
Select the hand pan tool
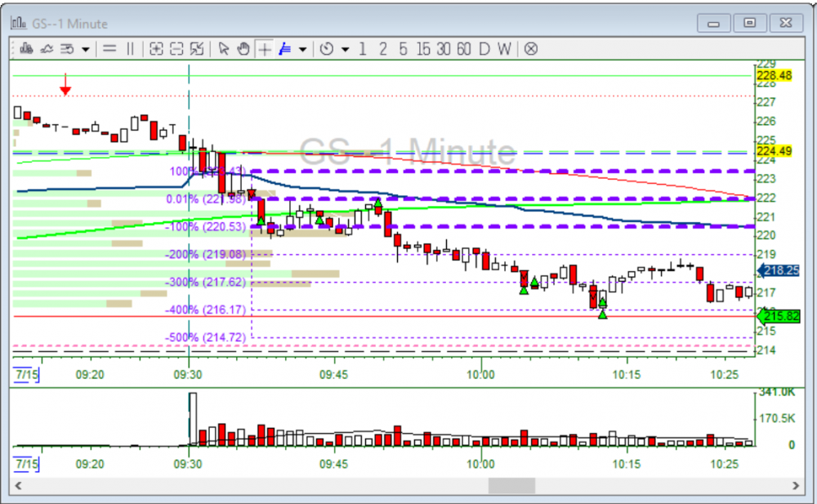[243, 49]
